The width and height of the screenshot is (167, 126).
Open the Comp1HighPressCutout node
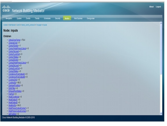point(17,49)
